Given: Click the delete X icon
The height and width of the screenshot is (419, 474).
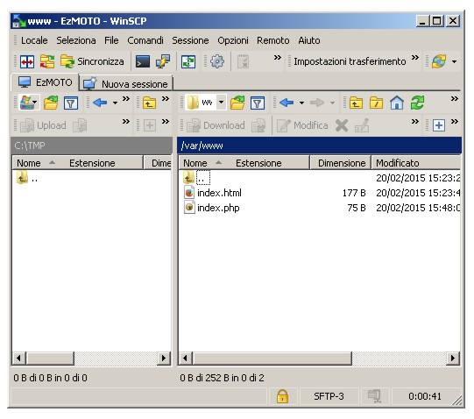Looking at the screenshot, I should tap(342, 125).
